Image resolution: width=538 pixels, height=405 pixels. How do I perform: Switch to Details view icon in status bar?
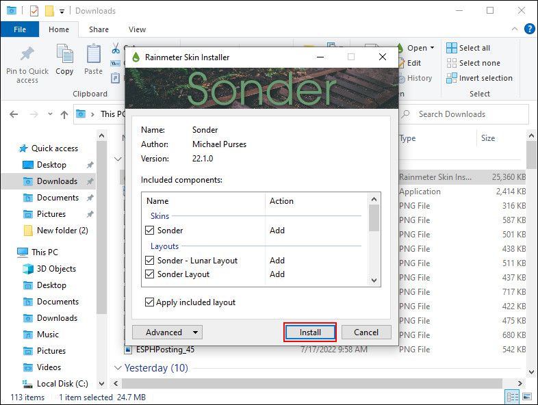[x=512, y=397]
